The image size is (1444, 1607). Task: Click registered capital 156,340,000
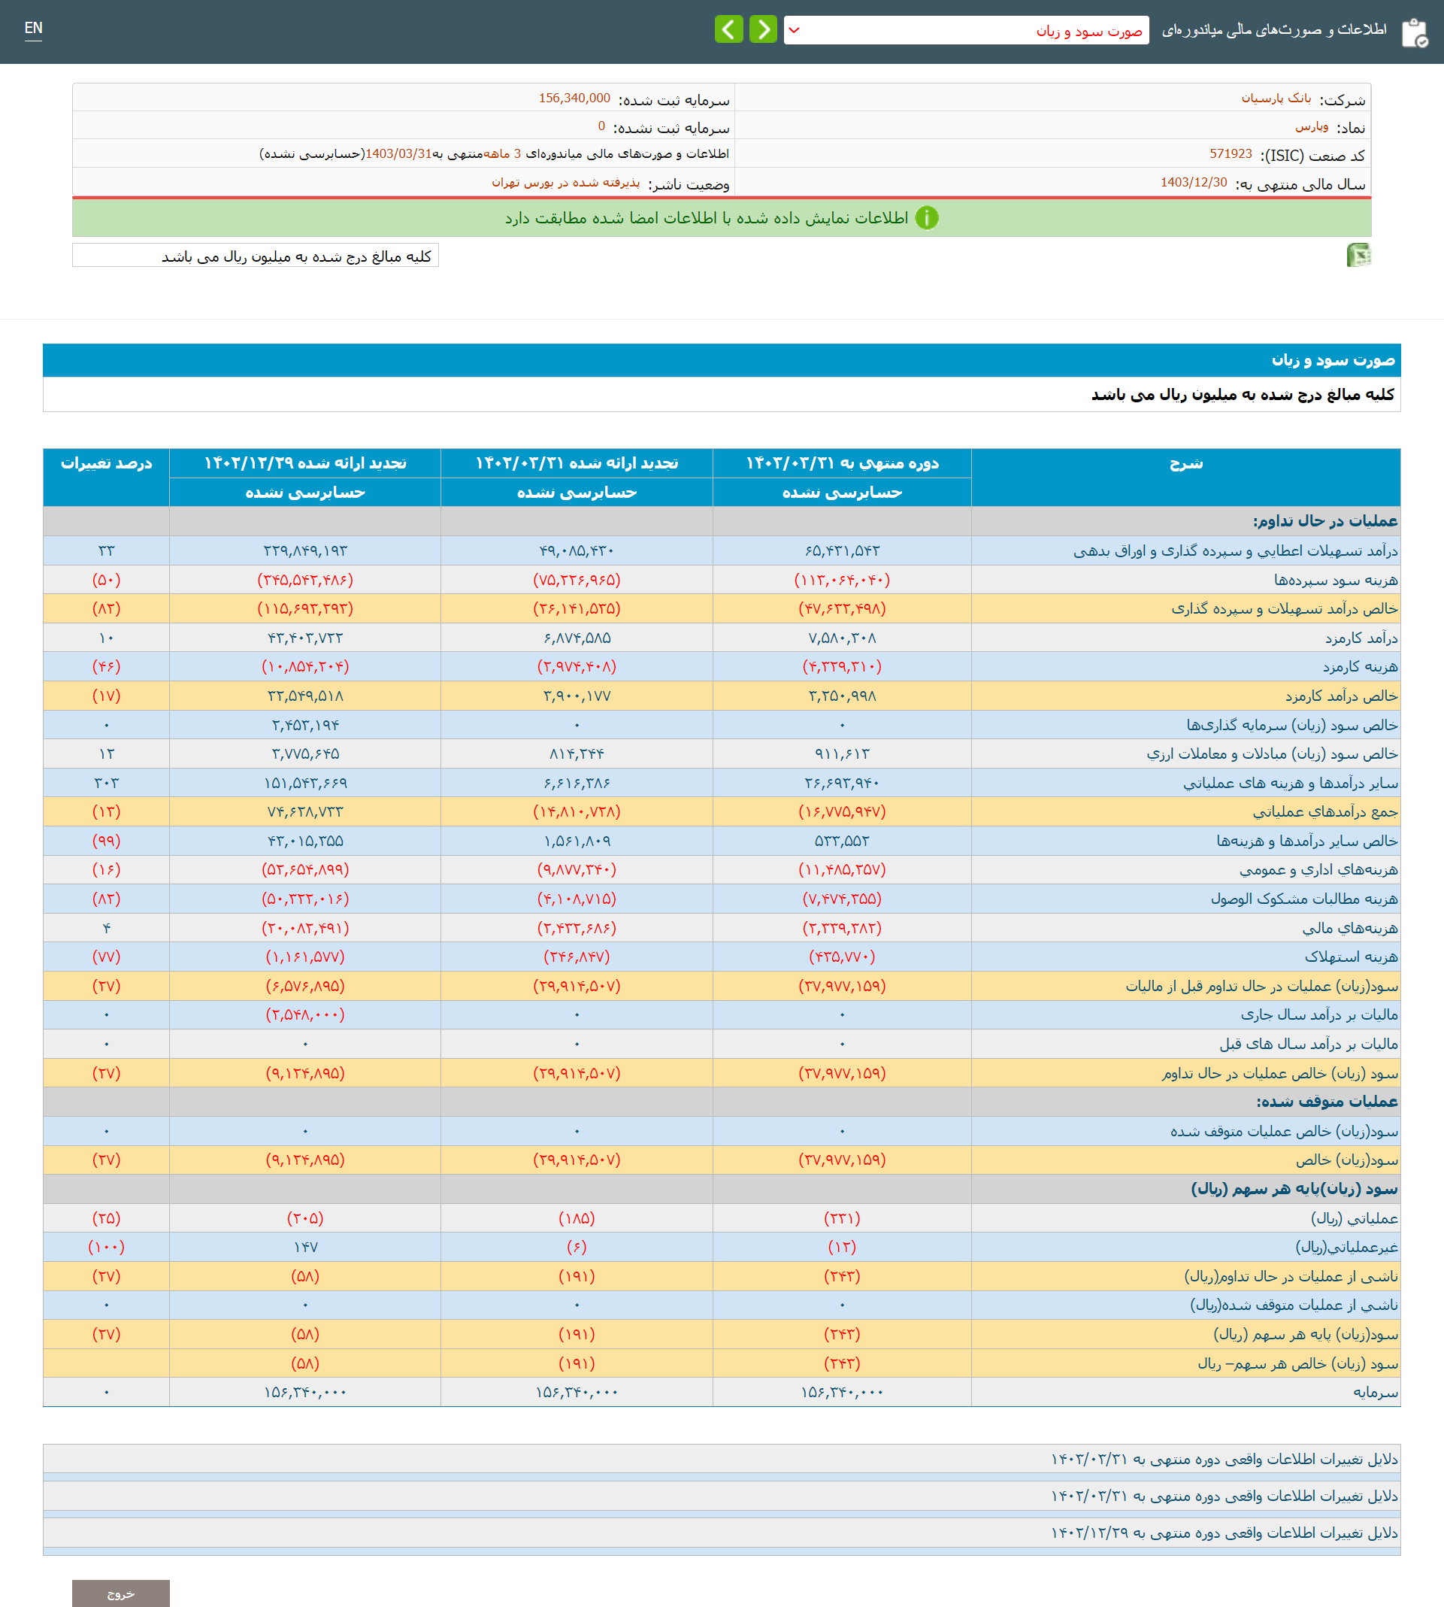[x=574, y=99]
